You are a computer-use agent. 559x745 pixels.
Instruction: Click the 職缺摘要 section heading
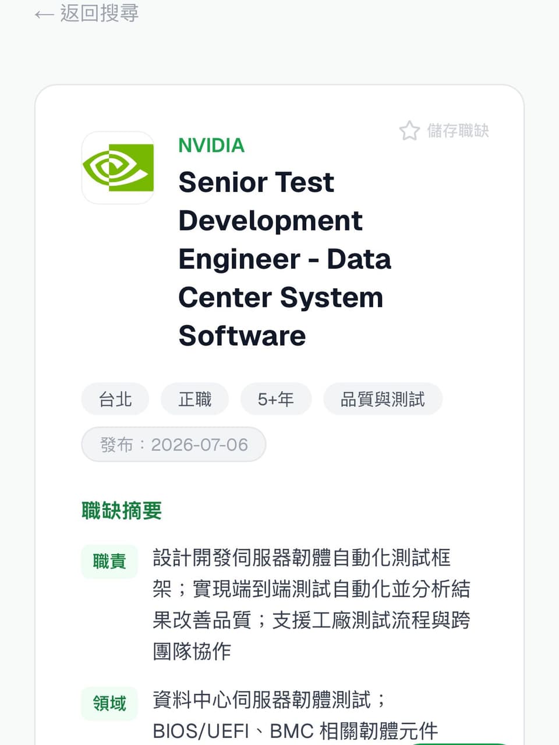coord(122,510)
